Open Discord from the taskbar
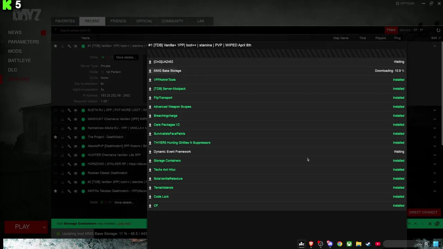Viewport: 443px width, 249px height. pos(330,244)
